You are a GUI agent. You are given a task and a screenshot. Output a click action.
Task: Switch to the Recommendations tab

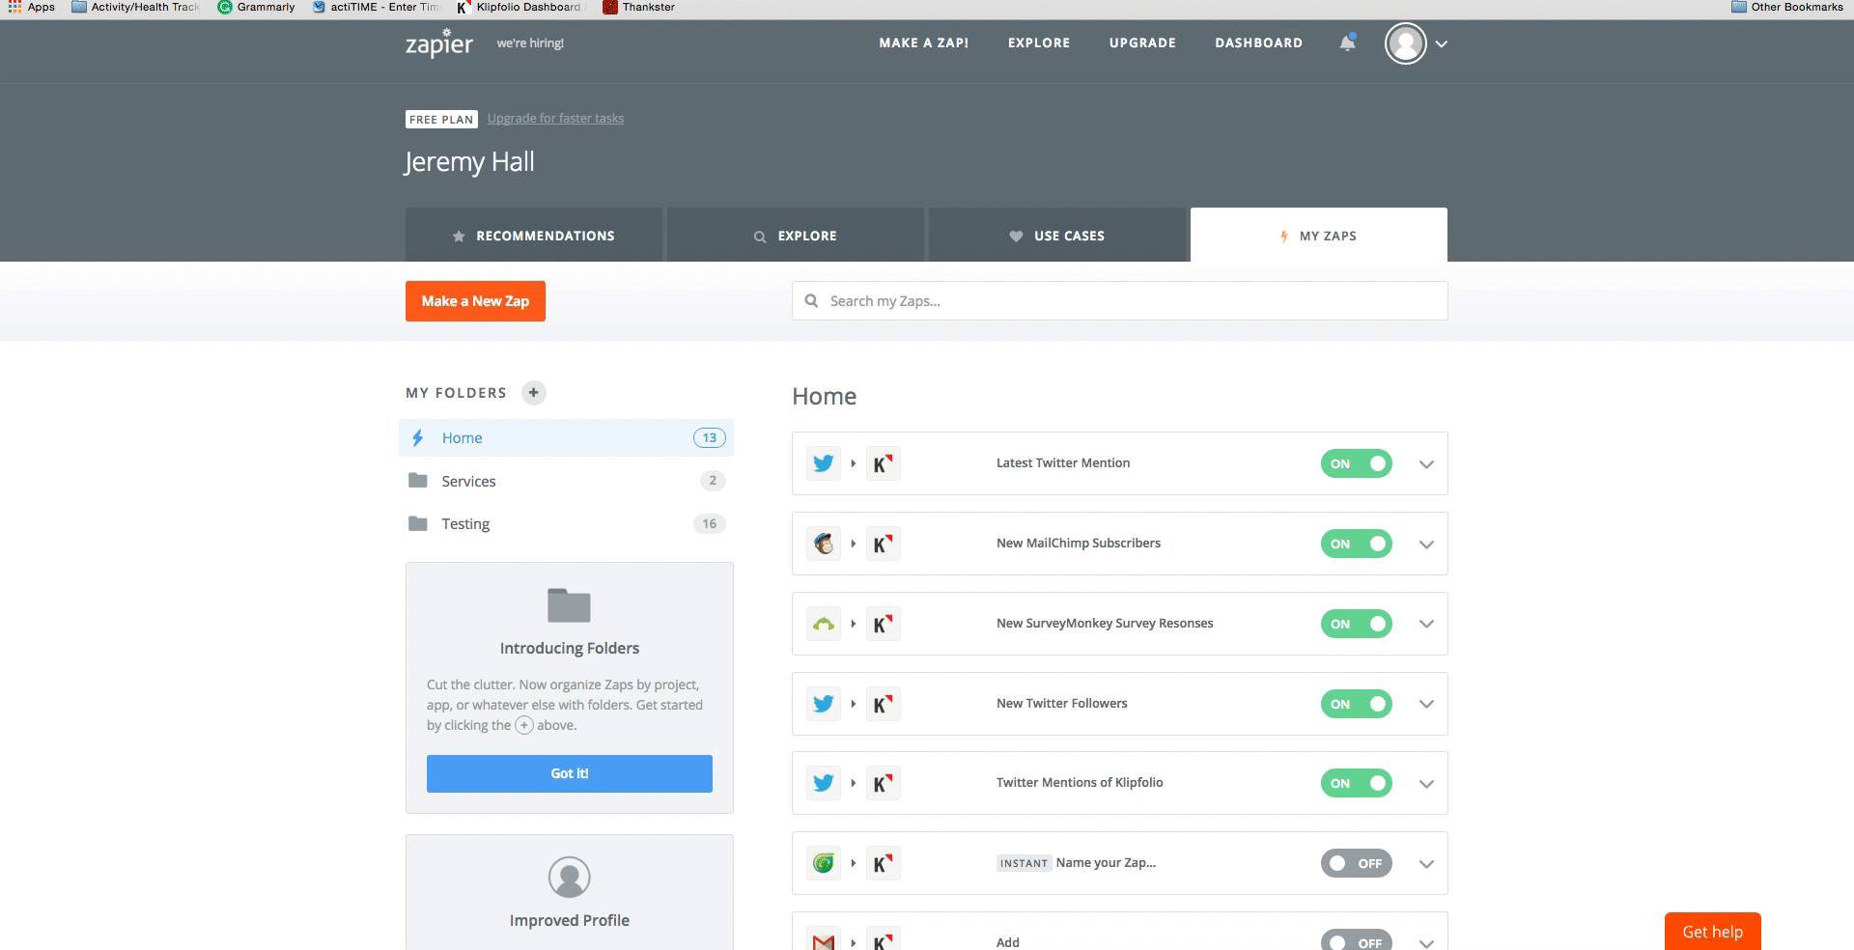click(534, 235)
